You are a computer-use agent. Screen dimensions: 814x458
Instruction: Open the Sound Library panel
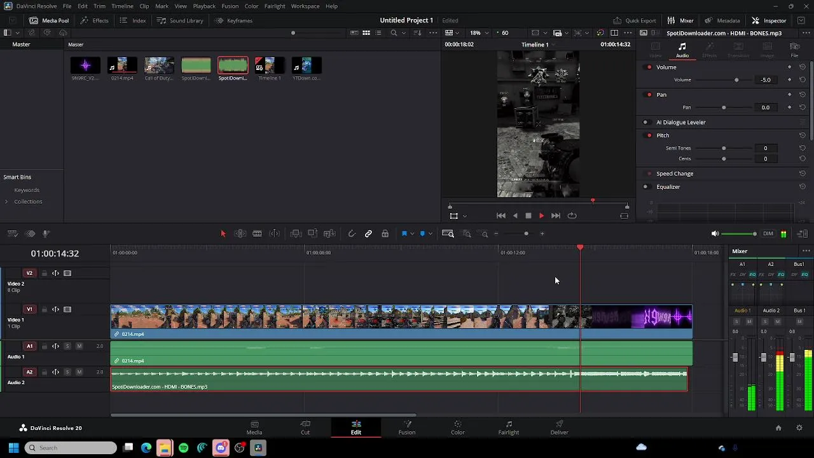(x=180, y=20)
